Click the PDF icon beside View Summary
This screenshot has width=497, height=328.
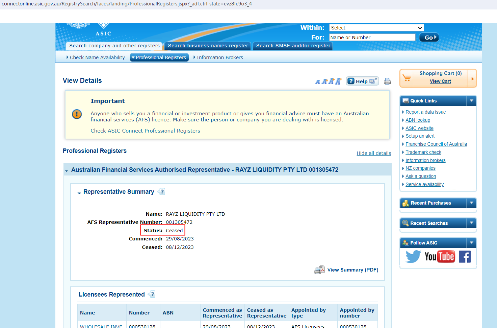click(x=319, y=270)
